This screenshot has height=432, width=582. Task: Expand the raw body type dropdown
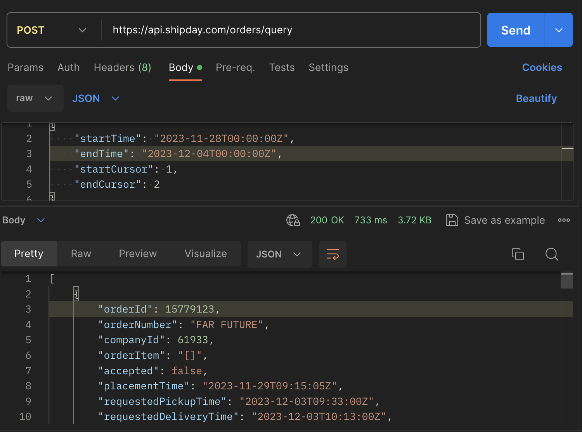coord(35,98)
